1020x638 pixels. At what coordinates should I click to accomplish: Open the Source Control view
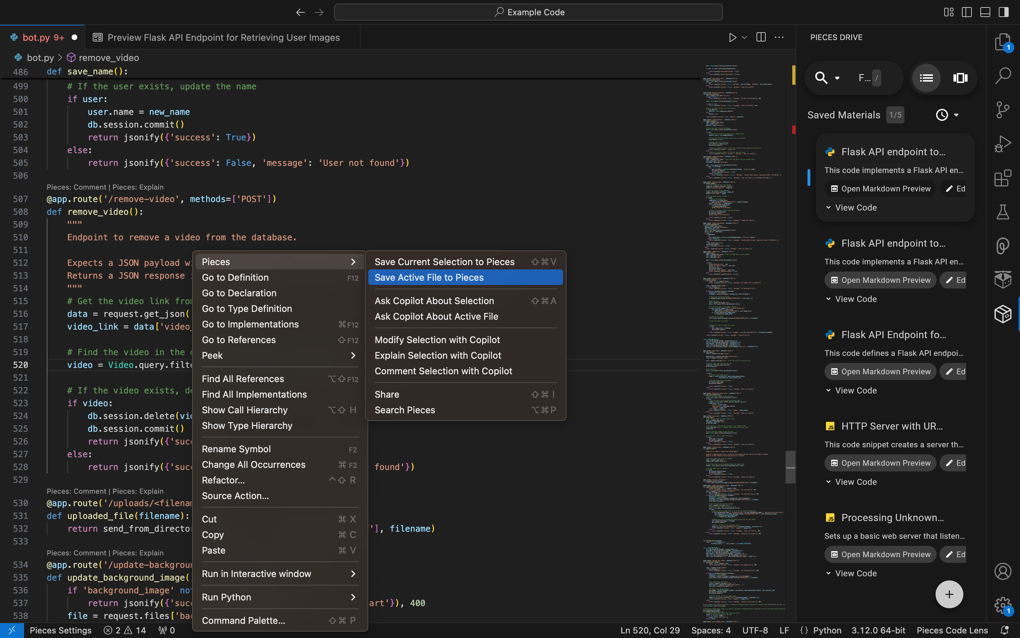(x=1003, y=110)
